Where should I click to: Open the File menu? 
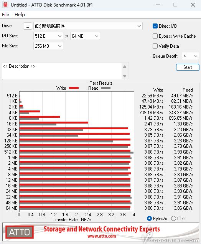(x=6, y=15)
